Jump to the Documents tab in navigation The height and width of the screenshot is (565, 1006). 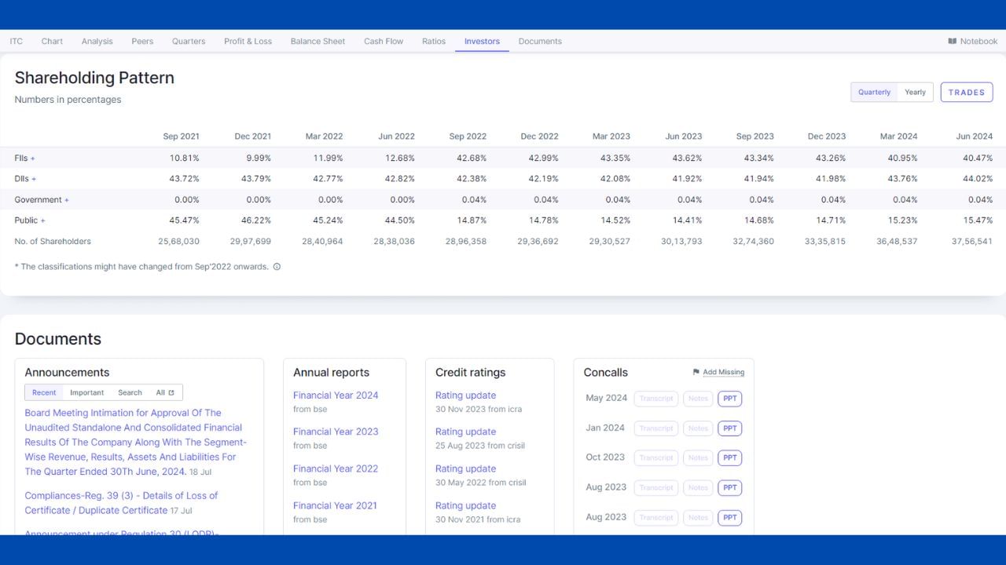540,42
